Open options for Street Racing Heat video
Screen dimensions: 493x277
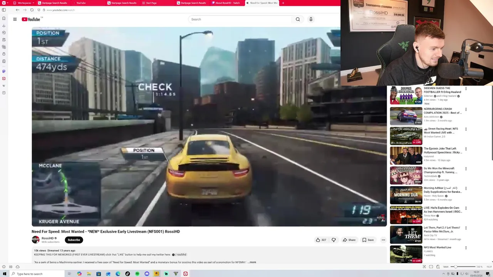click(466, 129)
